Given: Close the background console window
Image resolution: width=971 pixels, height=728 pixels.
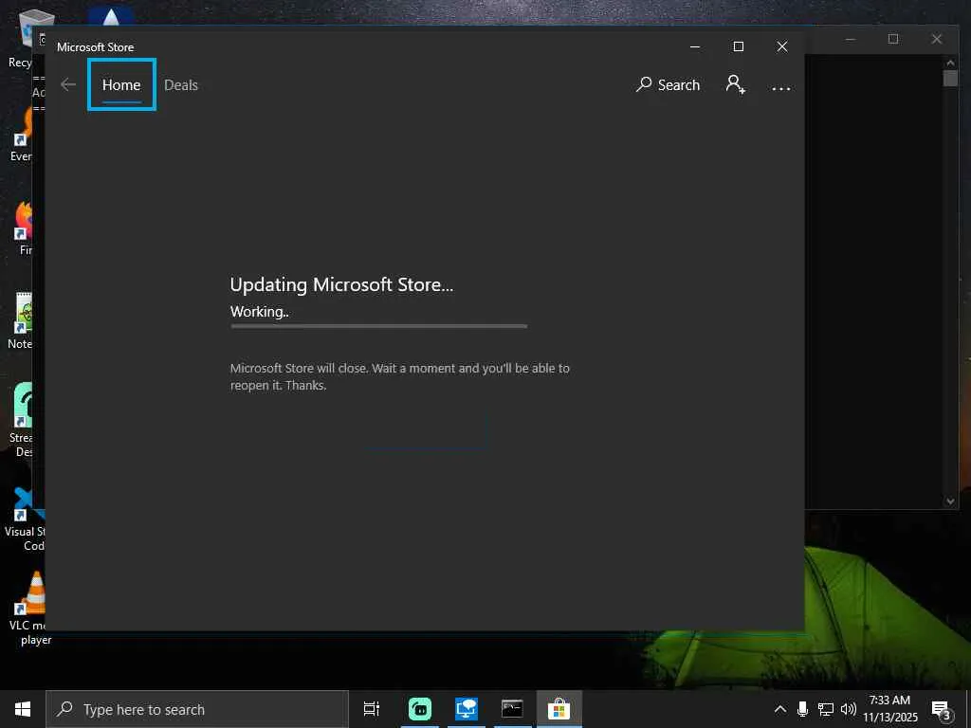Looking at the screenshot, I should (x=936, y=39).
